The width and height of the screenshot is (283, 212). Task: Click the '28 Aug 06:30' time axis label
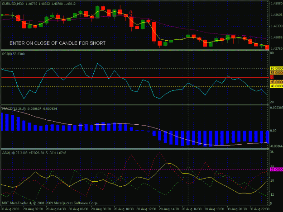(78, 209)
